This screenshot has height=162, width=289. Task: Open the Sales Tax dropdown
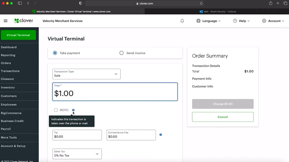click(x=77, y=154)
